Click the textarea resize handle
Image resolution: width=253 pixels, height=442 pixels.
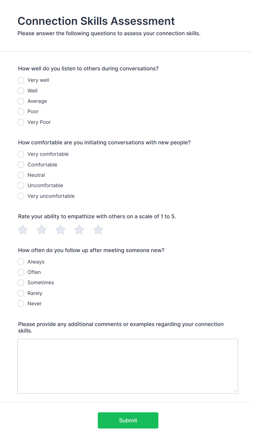[235, 391]
